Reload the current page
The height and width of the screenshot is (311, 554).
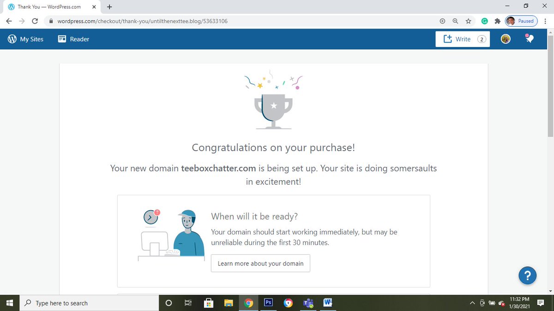point(35,21)
